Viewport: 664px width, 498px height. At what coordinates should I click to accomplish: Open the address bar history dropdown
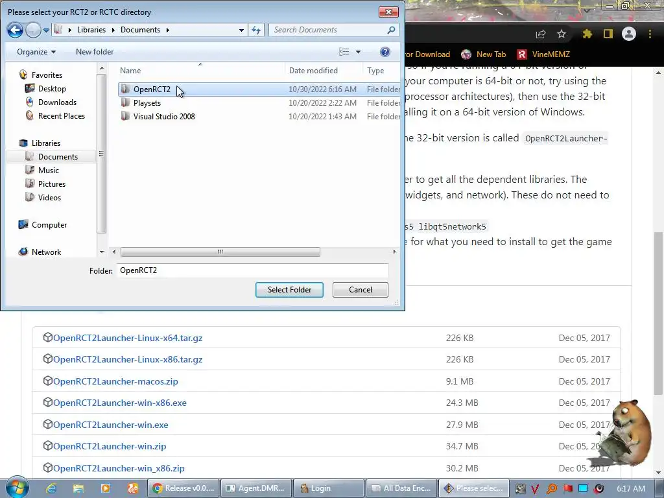[241, 30]
